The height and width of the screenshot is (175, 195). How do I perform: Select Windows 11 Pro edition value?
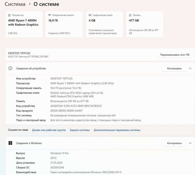click(59, 153)
